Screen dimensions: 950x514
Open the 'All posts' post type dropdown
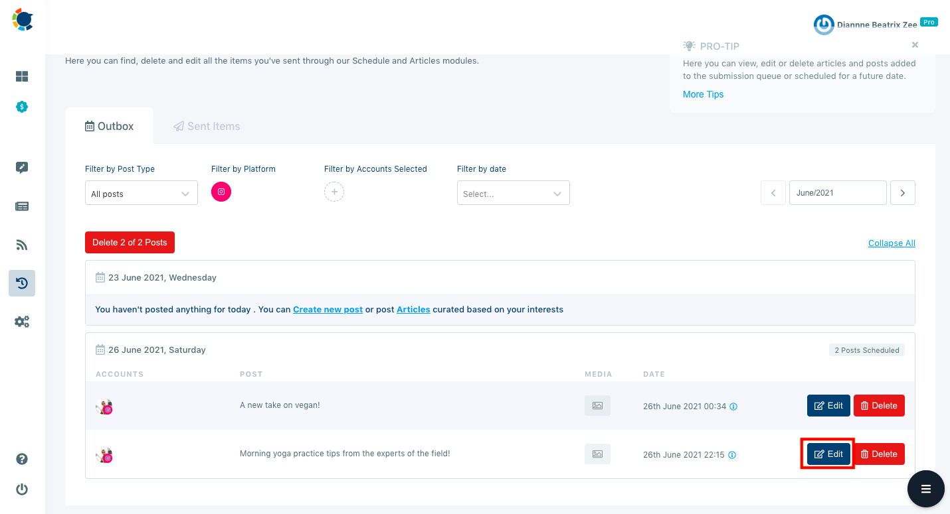[141, 193]
